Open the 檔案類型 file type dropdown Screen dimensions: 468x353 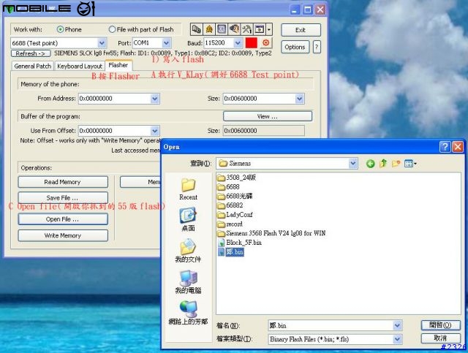click(x=397, y=339)
